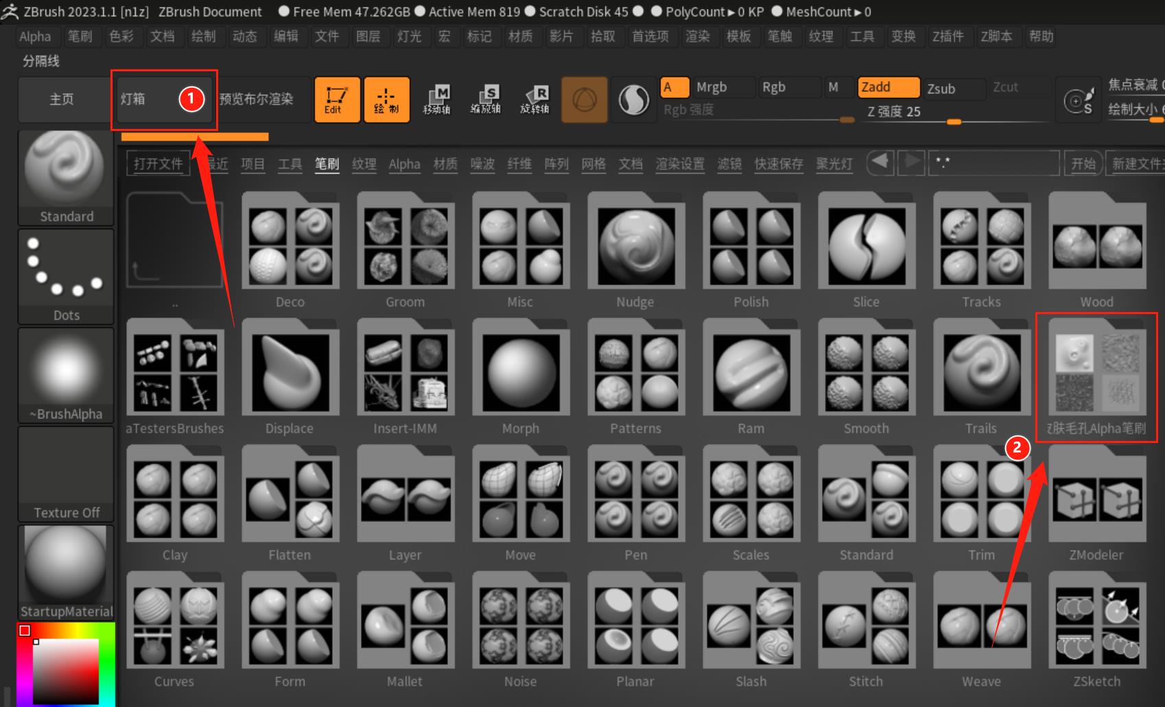Enable Mrgb mode
Screen dimensions: 1165x707
(x=723, y=87)
